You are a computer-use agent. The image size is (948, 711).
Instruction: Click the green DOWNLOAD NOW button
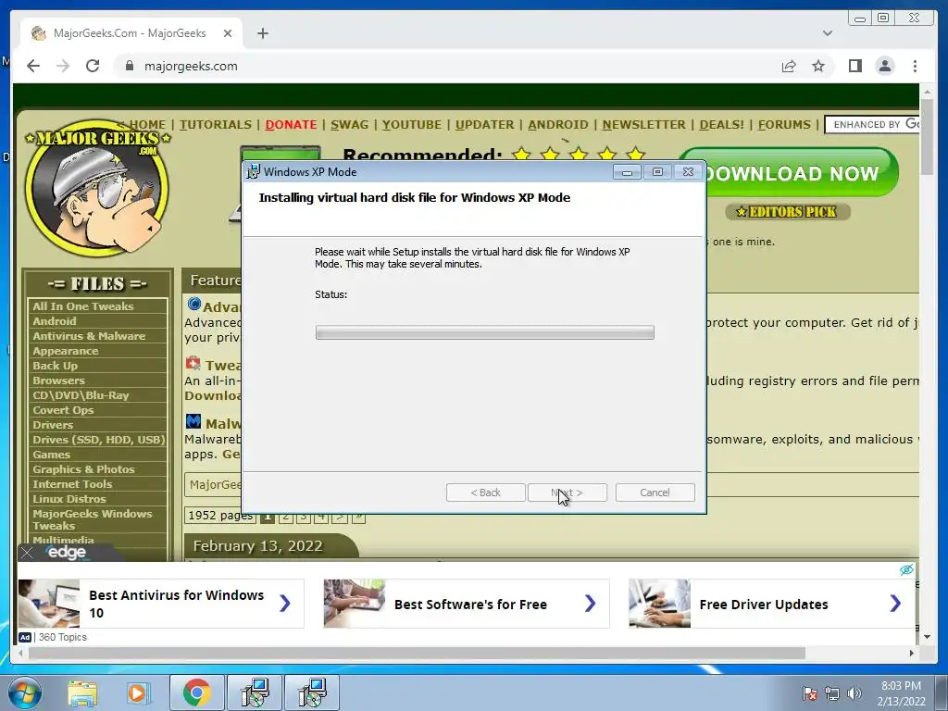(x=801, y=173)
